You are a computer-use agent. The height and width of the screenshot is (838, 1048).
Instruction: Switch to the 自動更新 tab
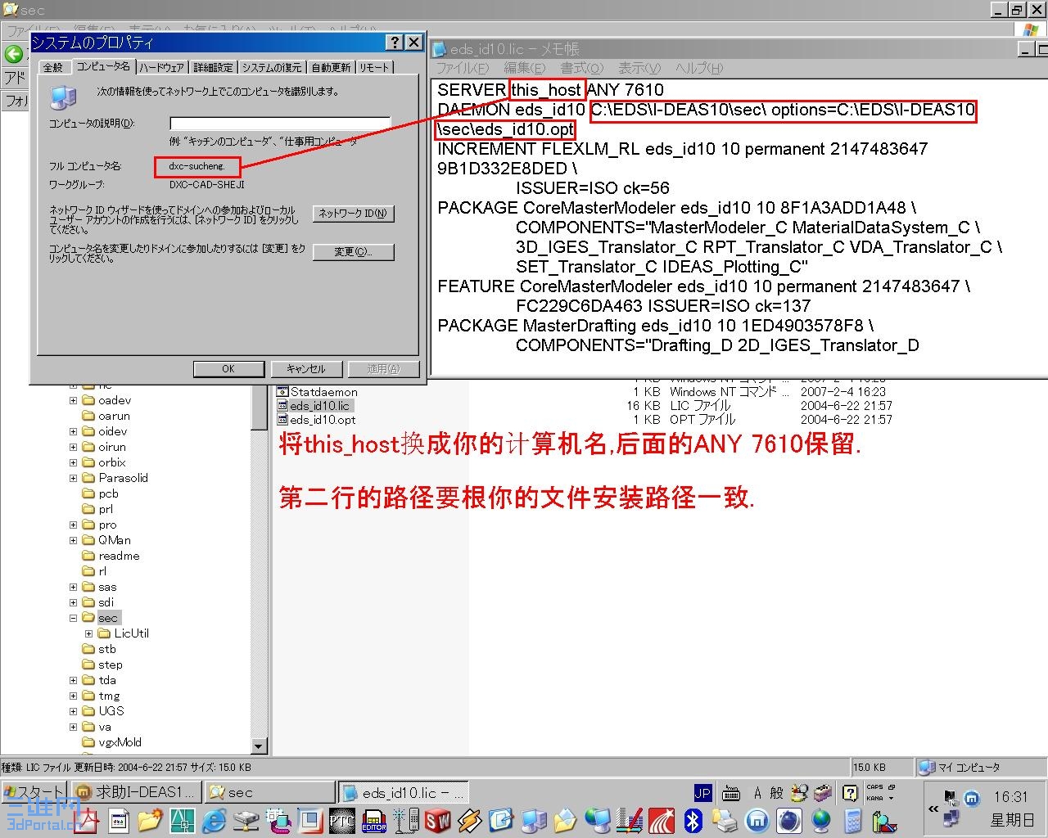coord(331,68)
